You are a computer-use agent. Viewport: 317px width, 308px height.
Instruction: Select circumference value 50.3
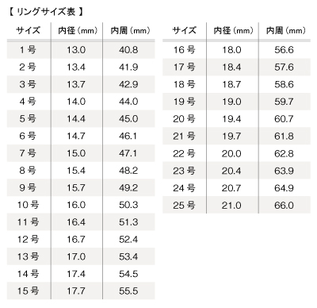[x=128, y=205]
